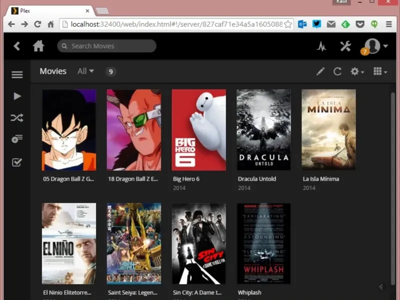Viewport: 400px width, 300px height.
Task: Click the library vertical scrollbar
Action: click(393, 189)
